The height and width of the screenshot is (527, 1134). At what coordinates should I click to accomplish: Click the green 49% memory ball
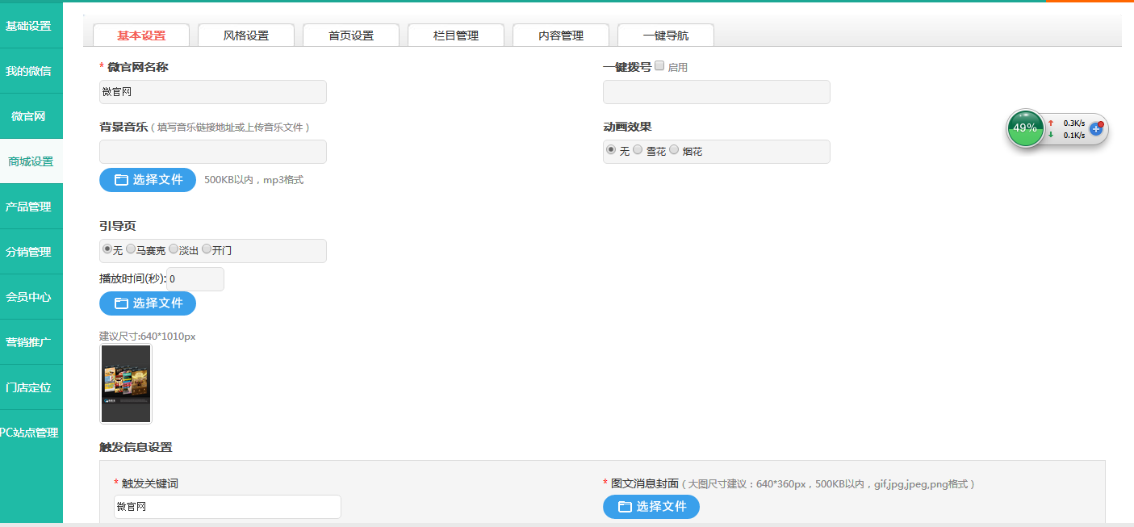tap(1025, 128)
